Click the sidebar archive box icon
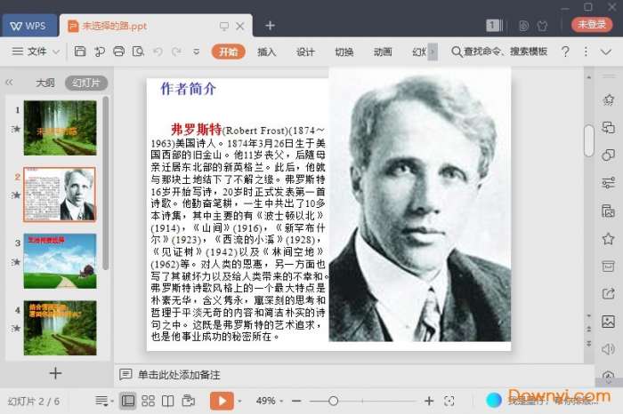Viewport: 623px width, 414px height. (608, 267)
